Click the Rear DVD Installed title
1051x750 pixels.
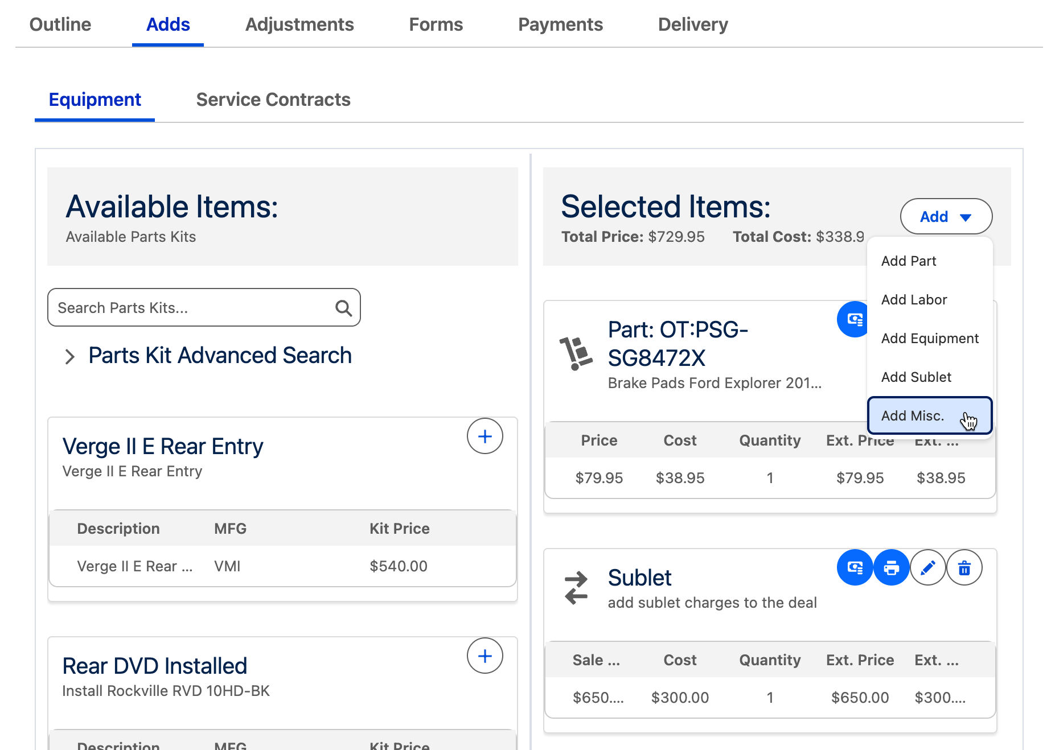[x=155, y=666]
